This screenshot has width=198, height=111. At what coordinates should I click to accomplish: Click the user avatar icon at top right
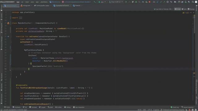pyautogui.click(x=196, y=2)
